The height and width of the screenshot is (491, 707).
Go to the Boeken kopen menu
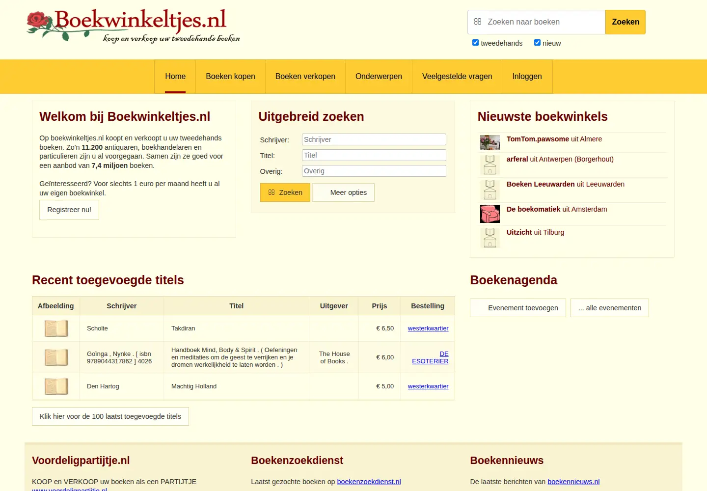click(230, 77)
